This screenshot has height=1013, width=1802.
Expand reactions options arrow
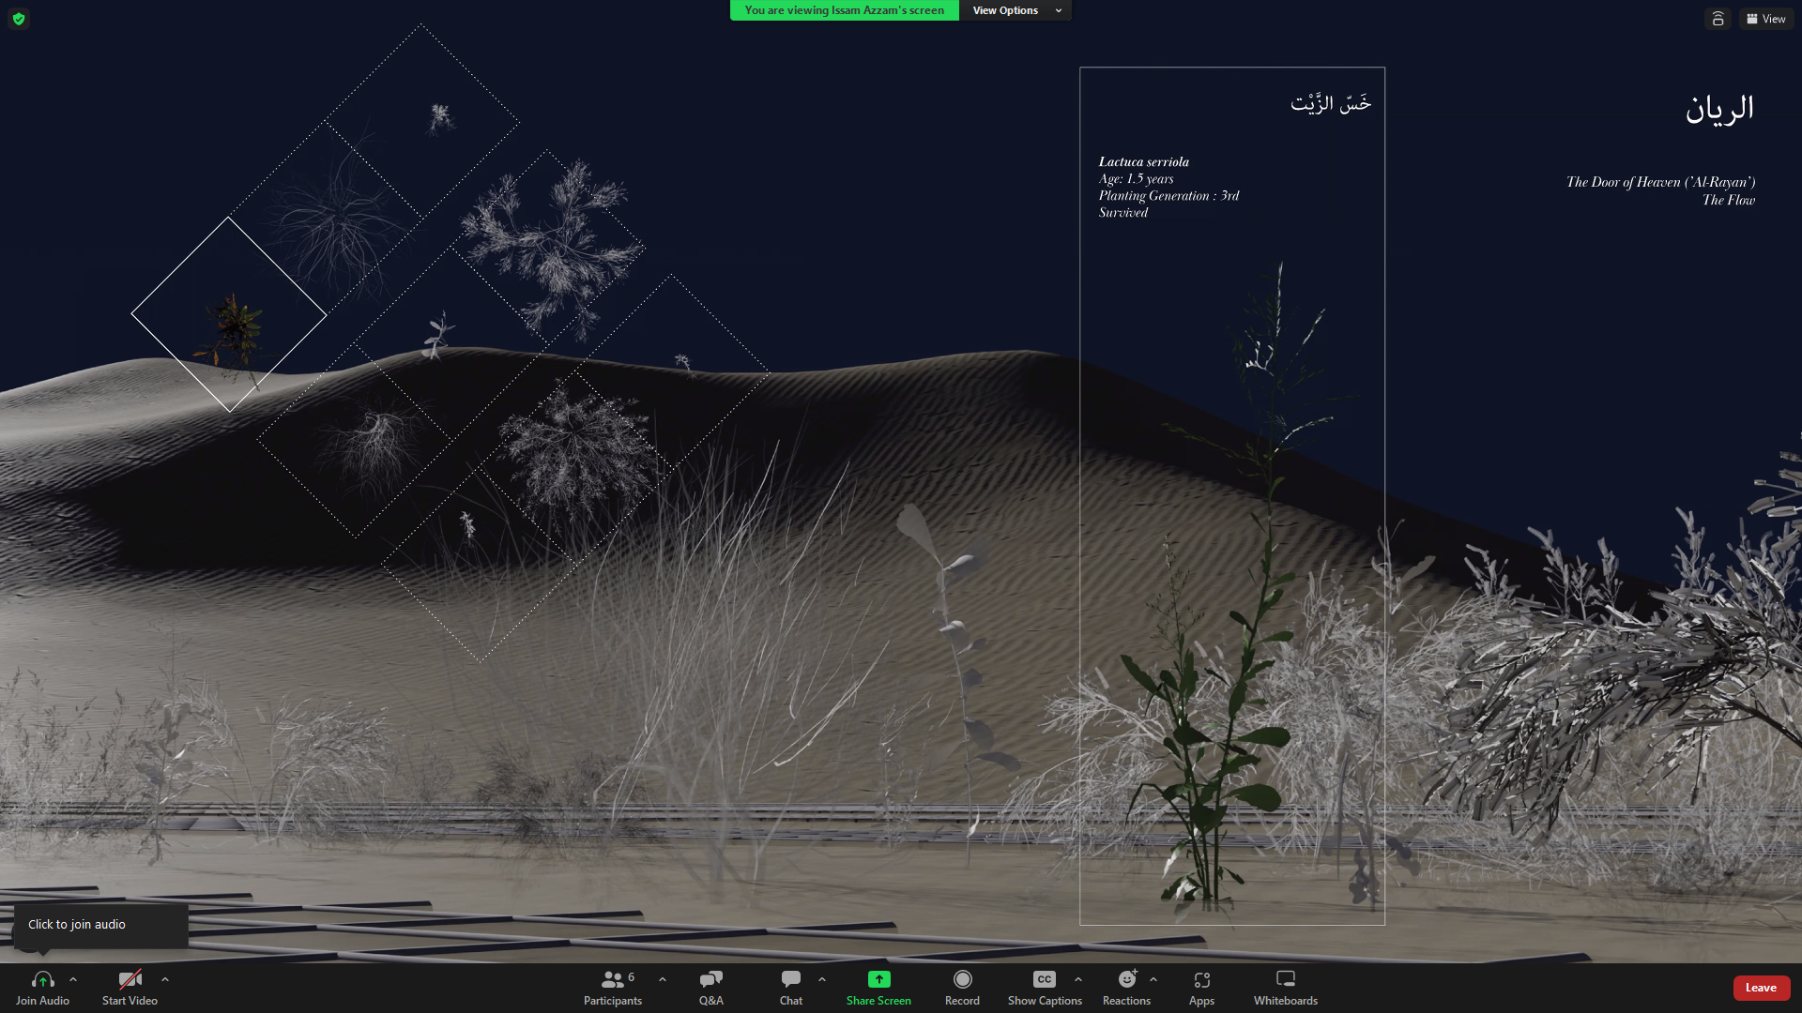point(1153,979)
